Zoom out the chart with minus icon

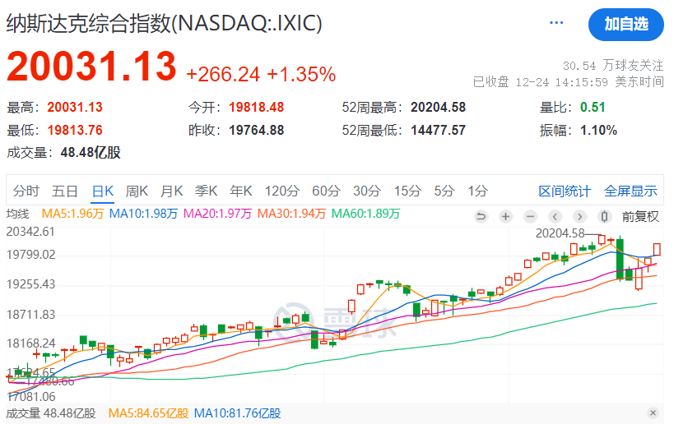click(531, 217)
